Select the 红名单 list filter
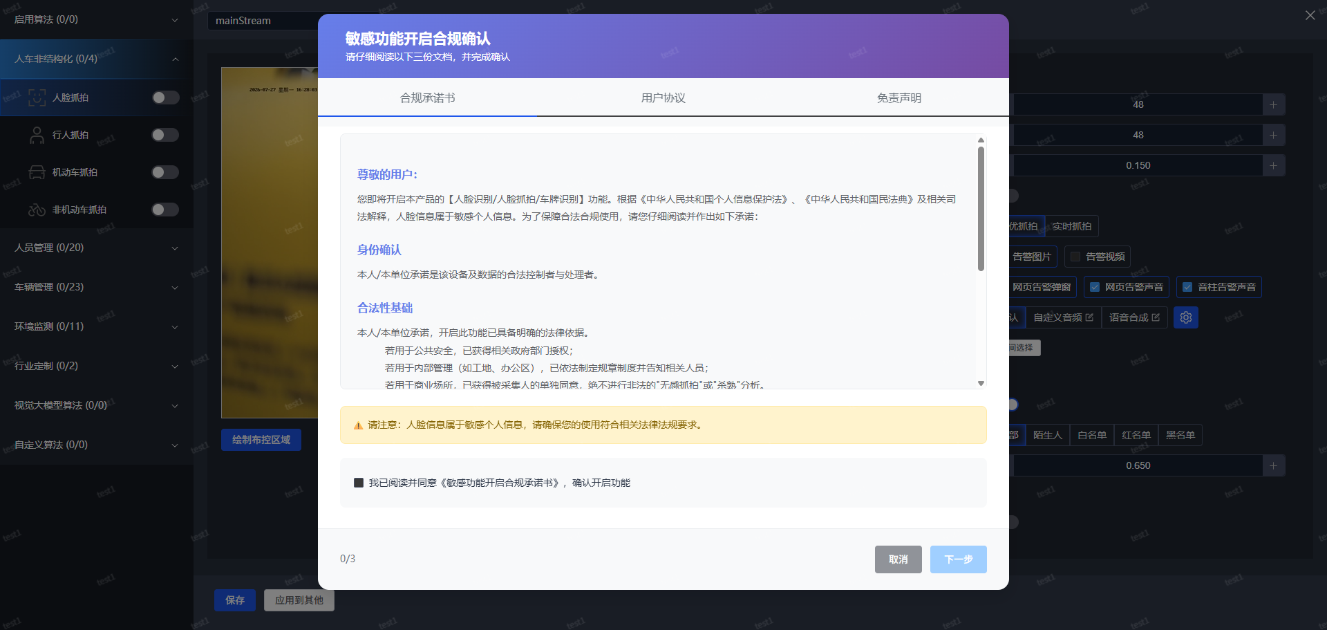 (x=1136, y=435)
